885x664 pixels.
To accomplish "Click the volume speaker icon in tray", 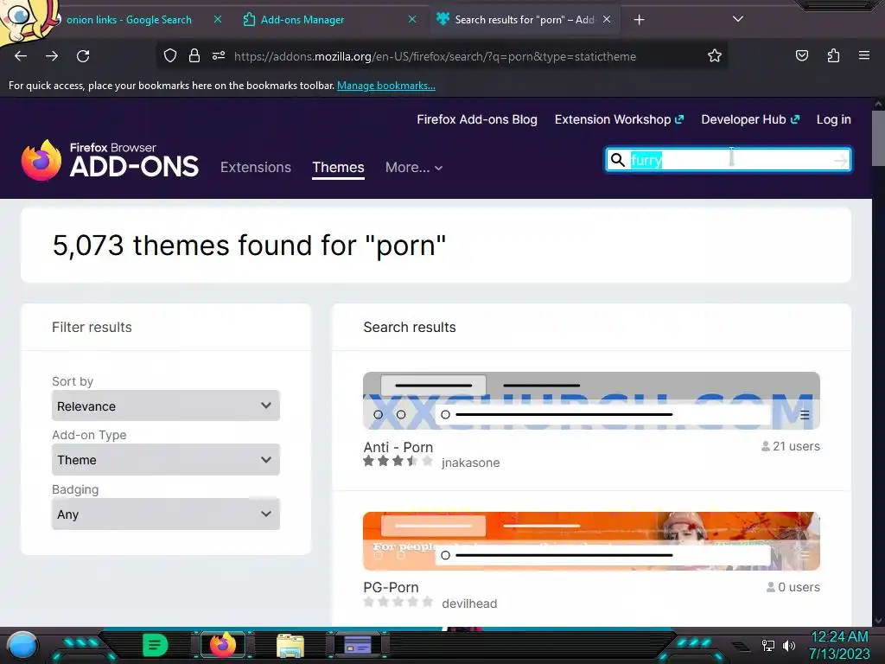I will click(789, 645).
